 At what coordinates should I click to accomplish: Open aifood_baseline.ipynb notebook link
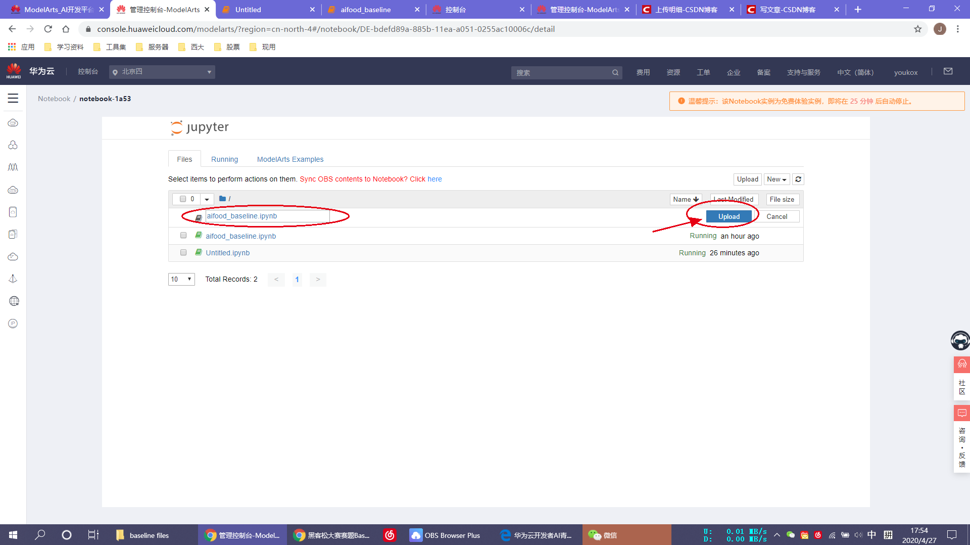click(x=240, y=236)
